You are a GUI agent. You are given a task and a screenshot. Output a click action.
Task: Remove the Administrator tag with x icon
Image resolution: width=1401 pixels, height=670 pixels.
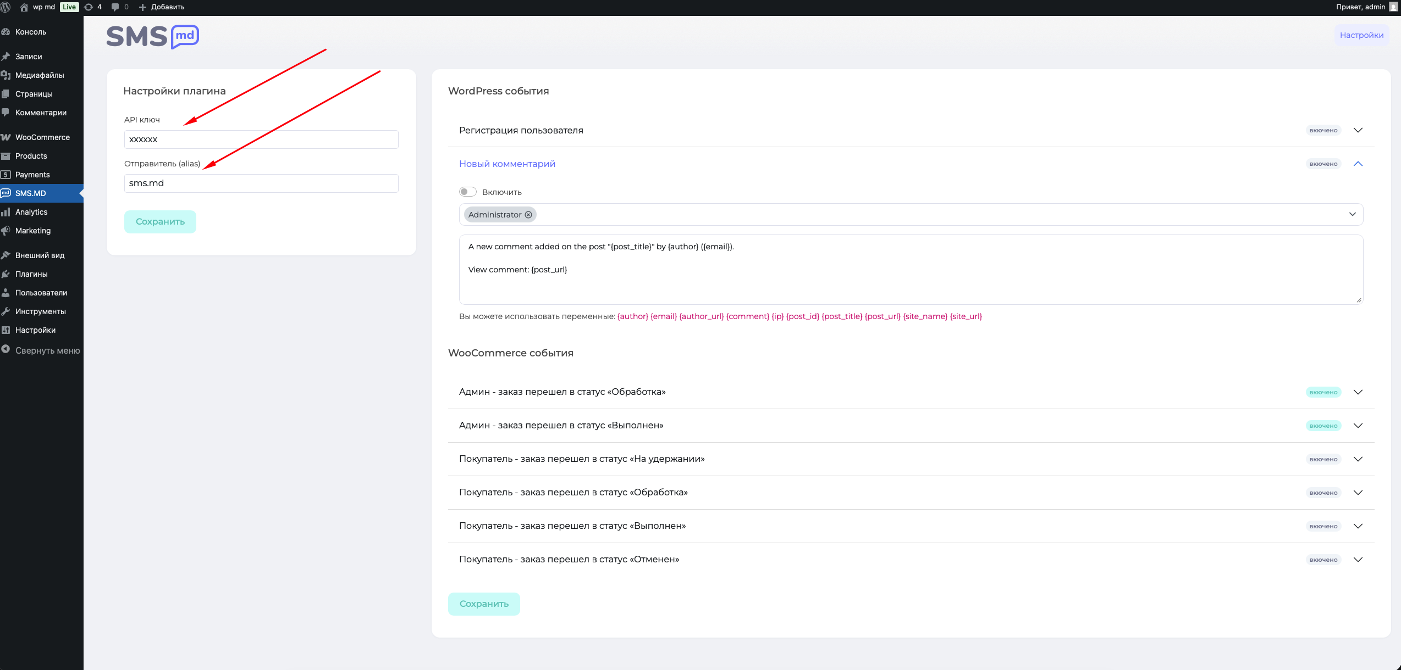click(x=528, y=215)
